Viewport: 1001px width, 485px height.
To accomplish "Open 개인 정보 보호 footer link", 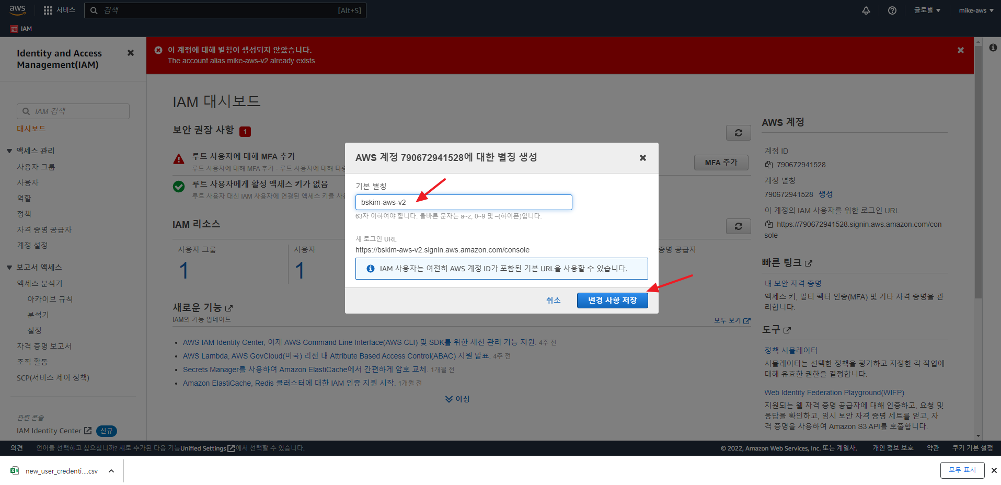I will point(893,448).
